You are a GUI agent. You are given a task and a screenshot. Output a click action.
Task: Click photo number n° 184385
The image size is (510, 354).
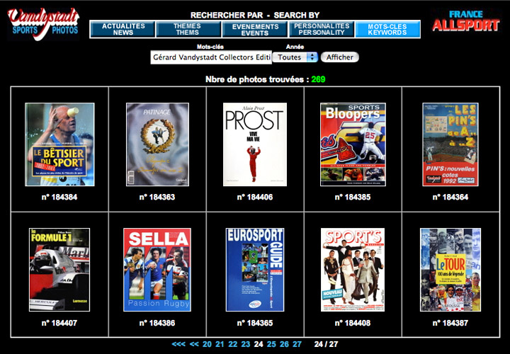pyautogui.click(x=353, y=197)
